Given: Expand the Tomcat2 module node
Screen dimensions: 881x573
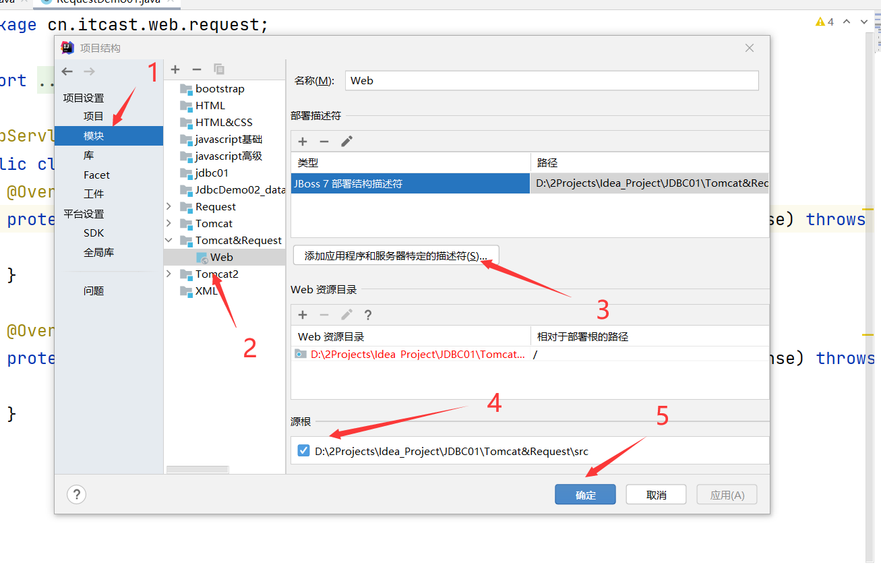Looking at the screenshot, I should pos(169,274).
